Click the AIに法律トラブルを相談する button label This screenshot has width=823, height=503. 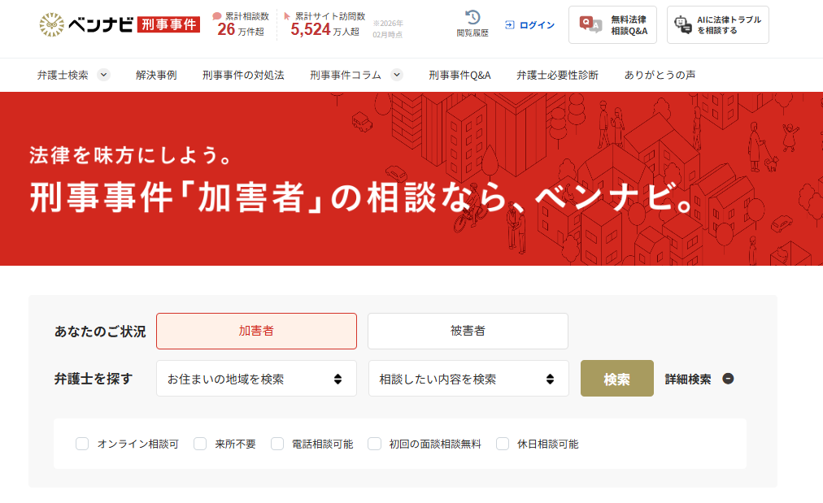tap(729, 25)
